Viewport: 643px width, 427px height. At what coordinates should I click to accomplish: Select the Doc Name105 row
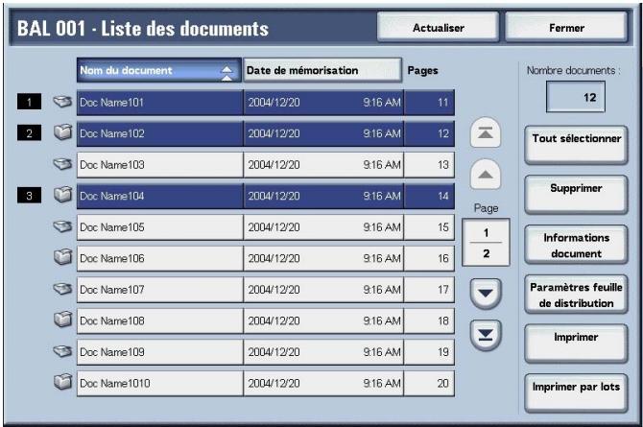pos(266,226)
